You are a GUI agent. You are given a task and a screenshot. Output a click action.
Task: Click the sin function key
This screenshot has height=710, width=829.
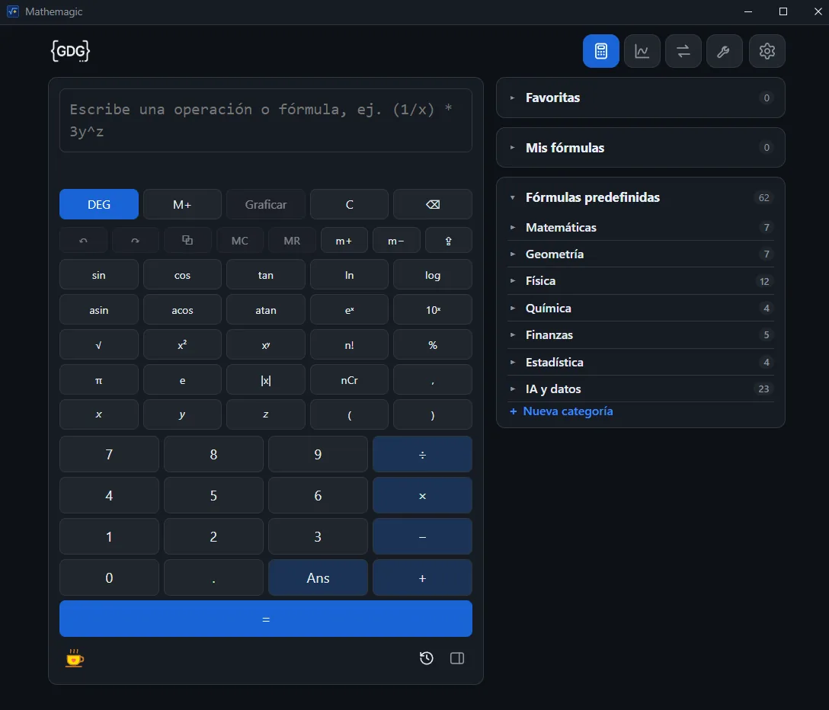(99, 275)
